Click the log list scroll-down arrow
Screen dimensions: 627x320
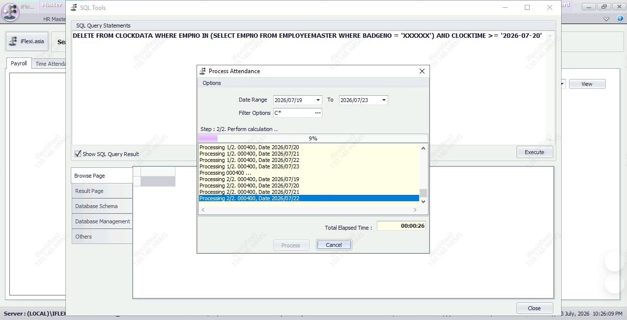(424, 202)
